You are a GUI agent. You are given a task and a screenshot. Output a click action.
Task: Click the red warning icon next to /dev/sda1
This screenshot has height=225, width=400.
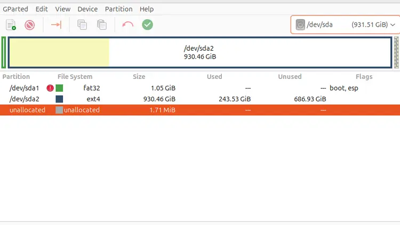50,88
